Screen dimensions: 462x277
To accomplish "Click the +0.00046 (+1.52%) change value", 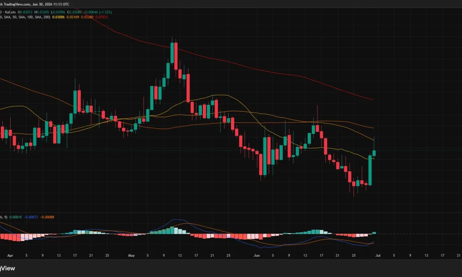I will 97,12.
